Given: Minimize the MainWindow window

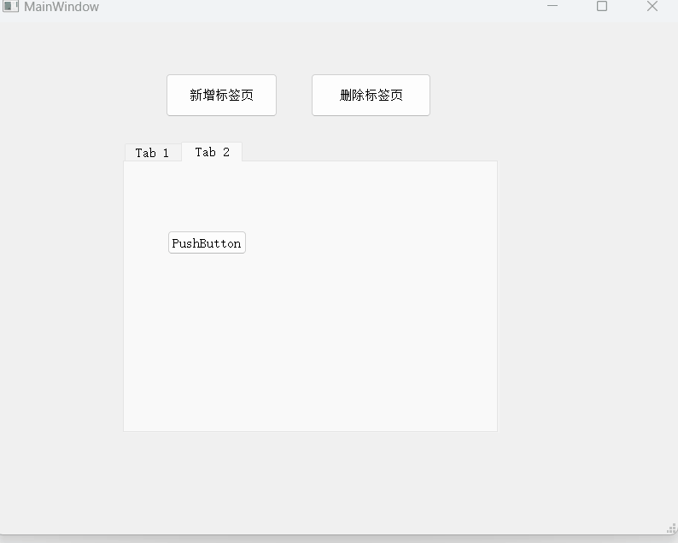Looking at the screenshot, I should [x=552, y=6].
